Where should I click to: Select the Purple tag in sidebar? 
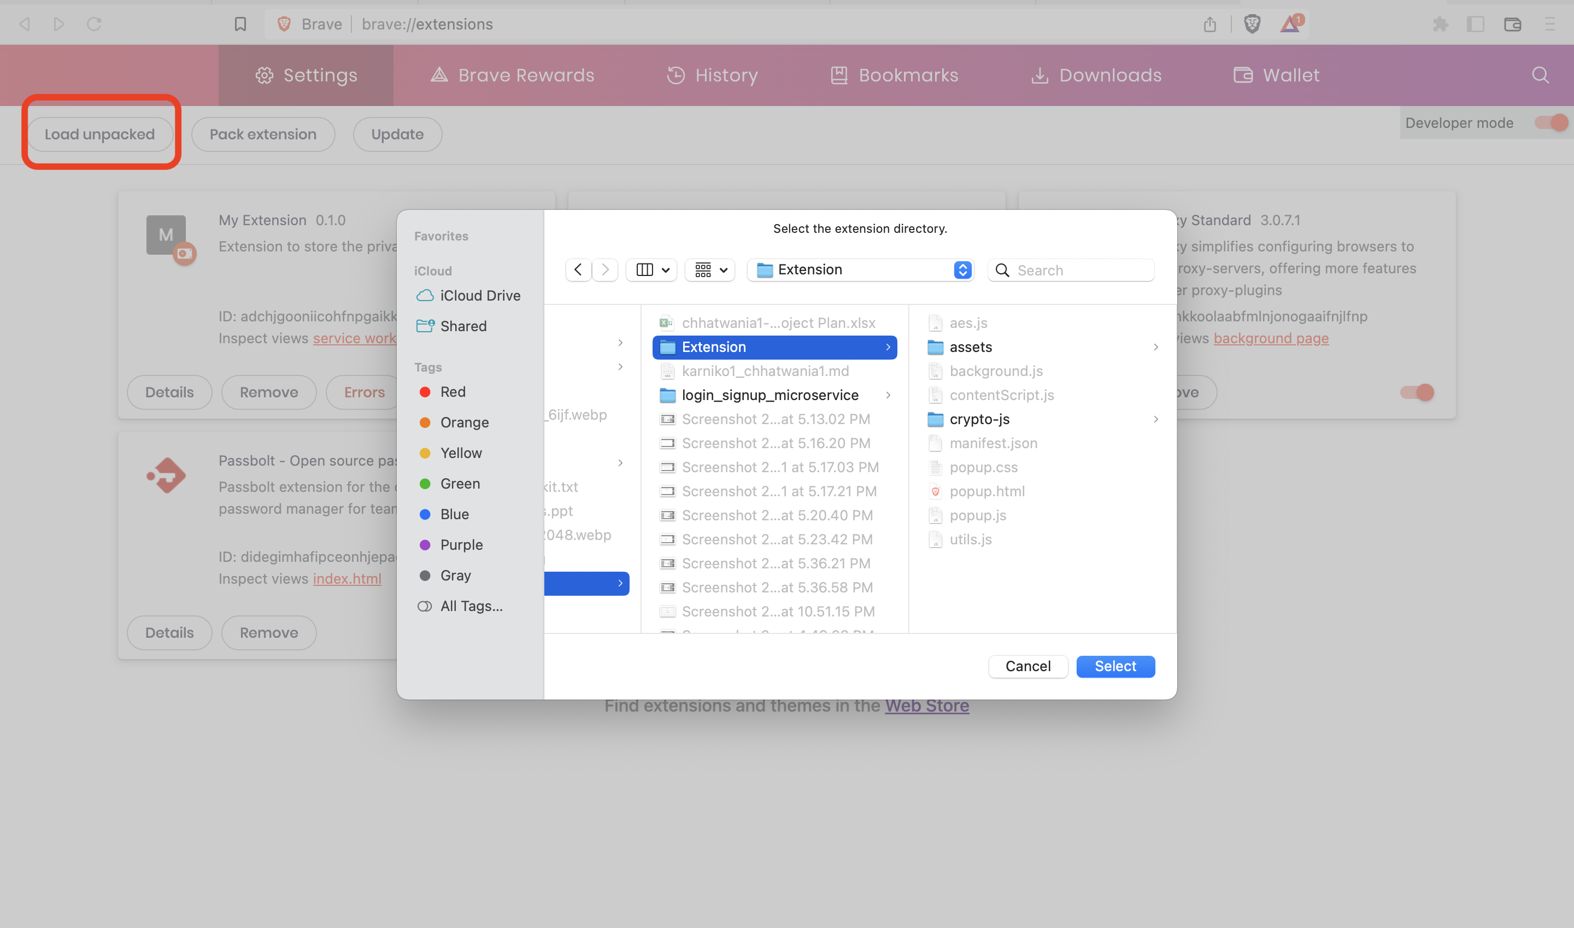pos(461,545)
